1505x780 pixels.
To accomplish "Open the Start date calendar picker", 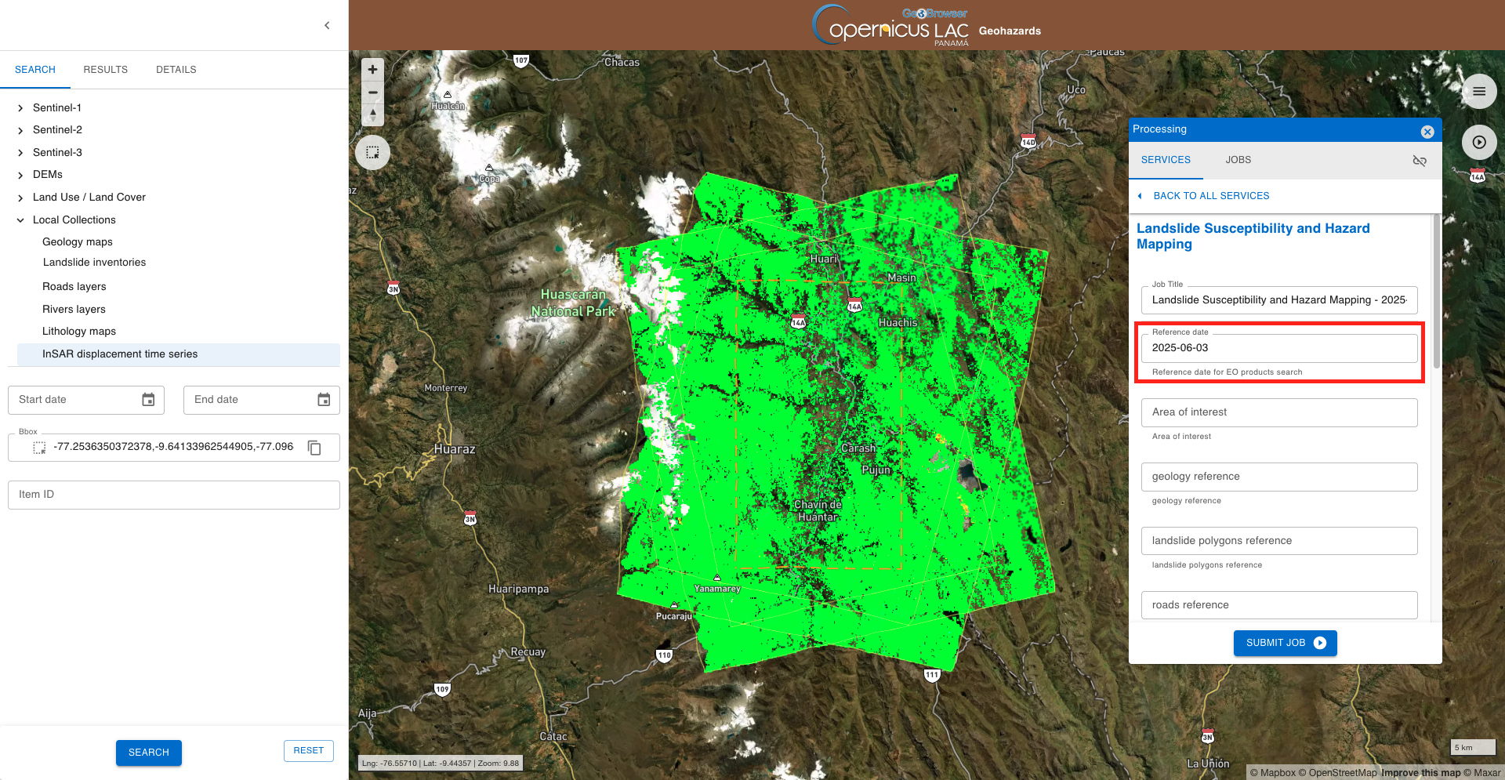I will 148,400.
